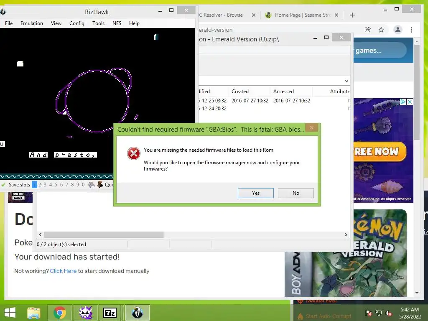Select save slot 1 in BizHawk

[x=34, y=184]
